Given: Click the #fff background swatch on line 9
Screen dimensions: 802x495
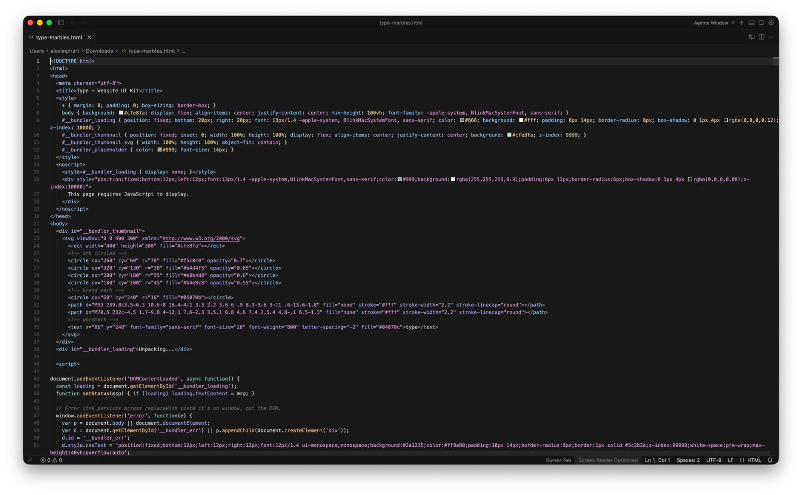Looking at the screenshot, I should (521, 120).
